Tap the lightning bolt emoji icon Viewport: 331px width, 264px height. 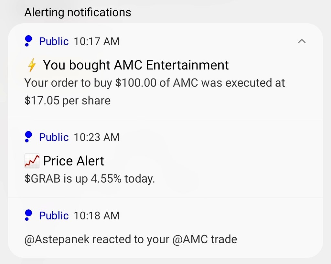point(32,65)
